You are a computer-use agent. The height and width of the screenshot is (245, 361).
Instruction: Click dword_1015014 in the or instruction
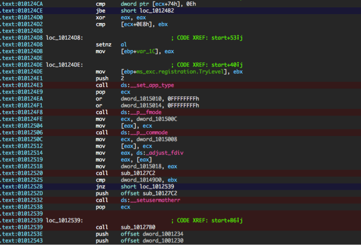tap(141, 105)
